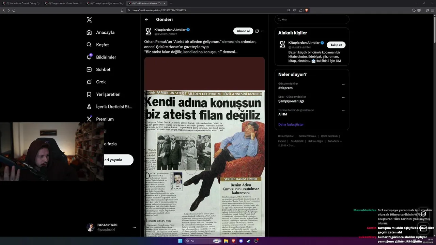Open Şampiyonlar Ligi trending topic
The image size is (436, 245).
pyautogui.click(x=291, y=101)
